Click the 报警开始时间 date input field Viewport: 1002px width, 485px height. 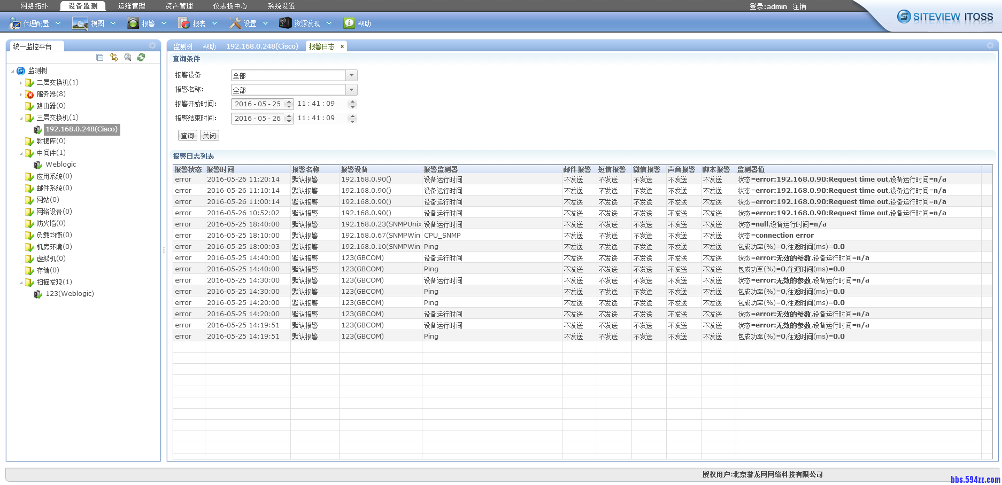(x=258, y=104)
